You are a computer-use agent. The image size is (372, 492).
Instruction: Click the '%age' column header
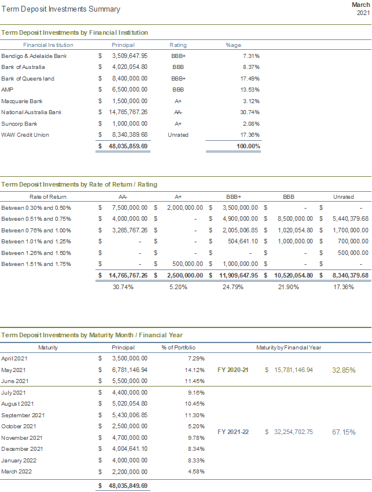(x=233, y=45)
